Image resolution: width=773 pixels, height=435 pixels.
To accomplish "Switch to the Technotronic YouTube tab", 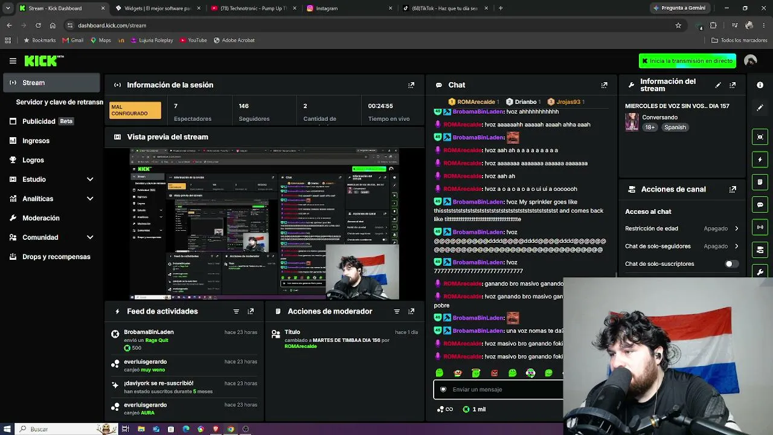I will pyautogui.click(x=254, y=8).
